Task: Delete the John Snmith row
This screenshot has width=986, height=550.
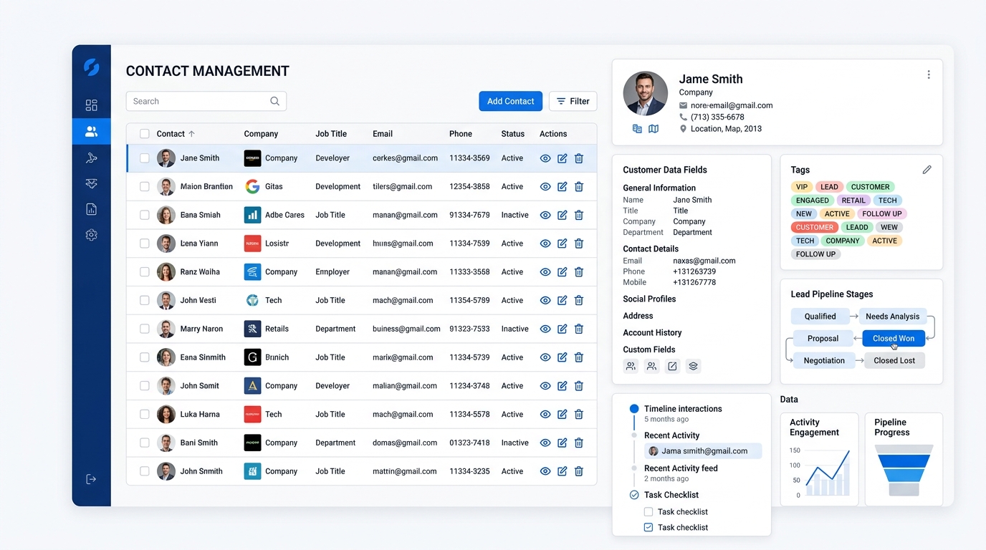Action: (579, 471)
